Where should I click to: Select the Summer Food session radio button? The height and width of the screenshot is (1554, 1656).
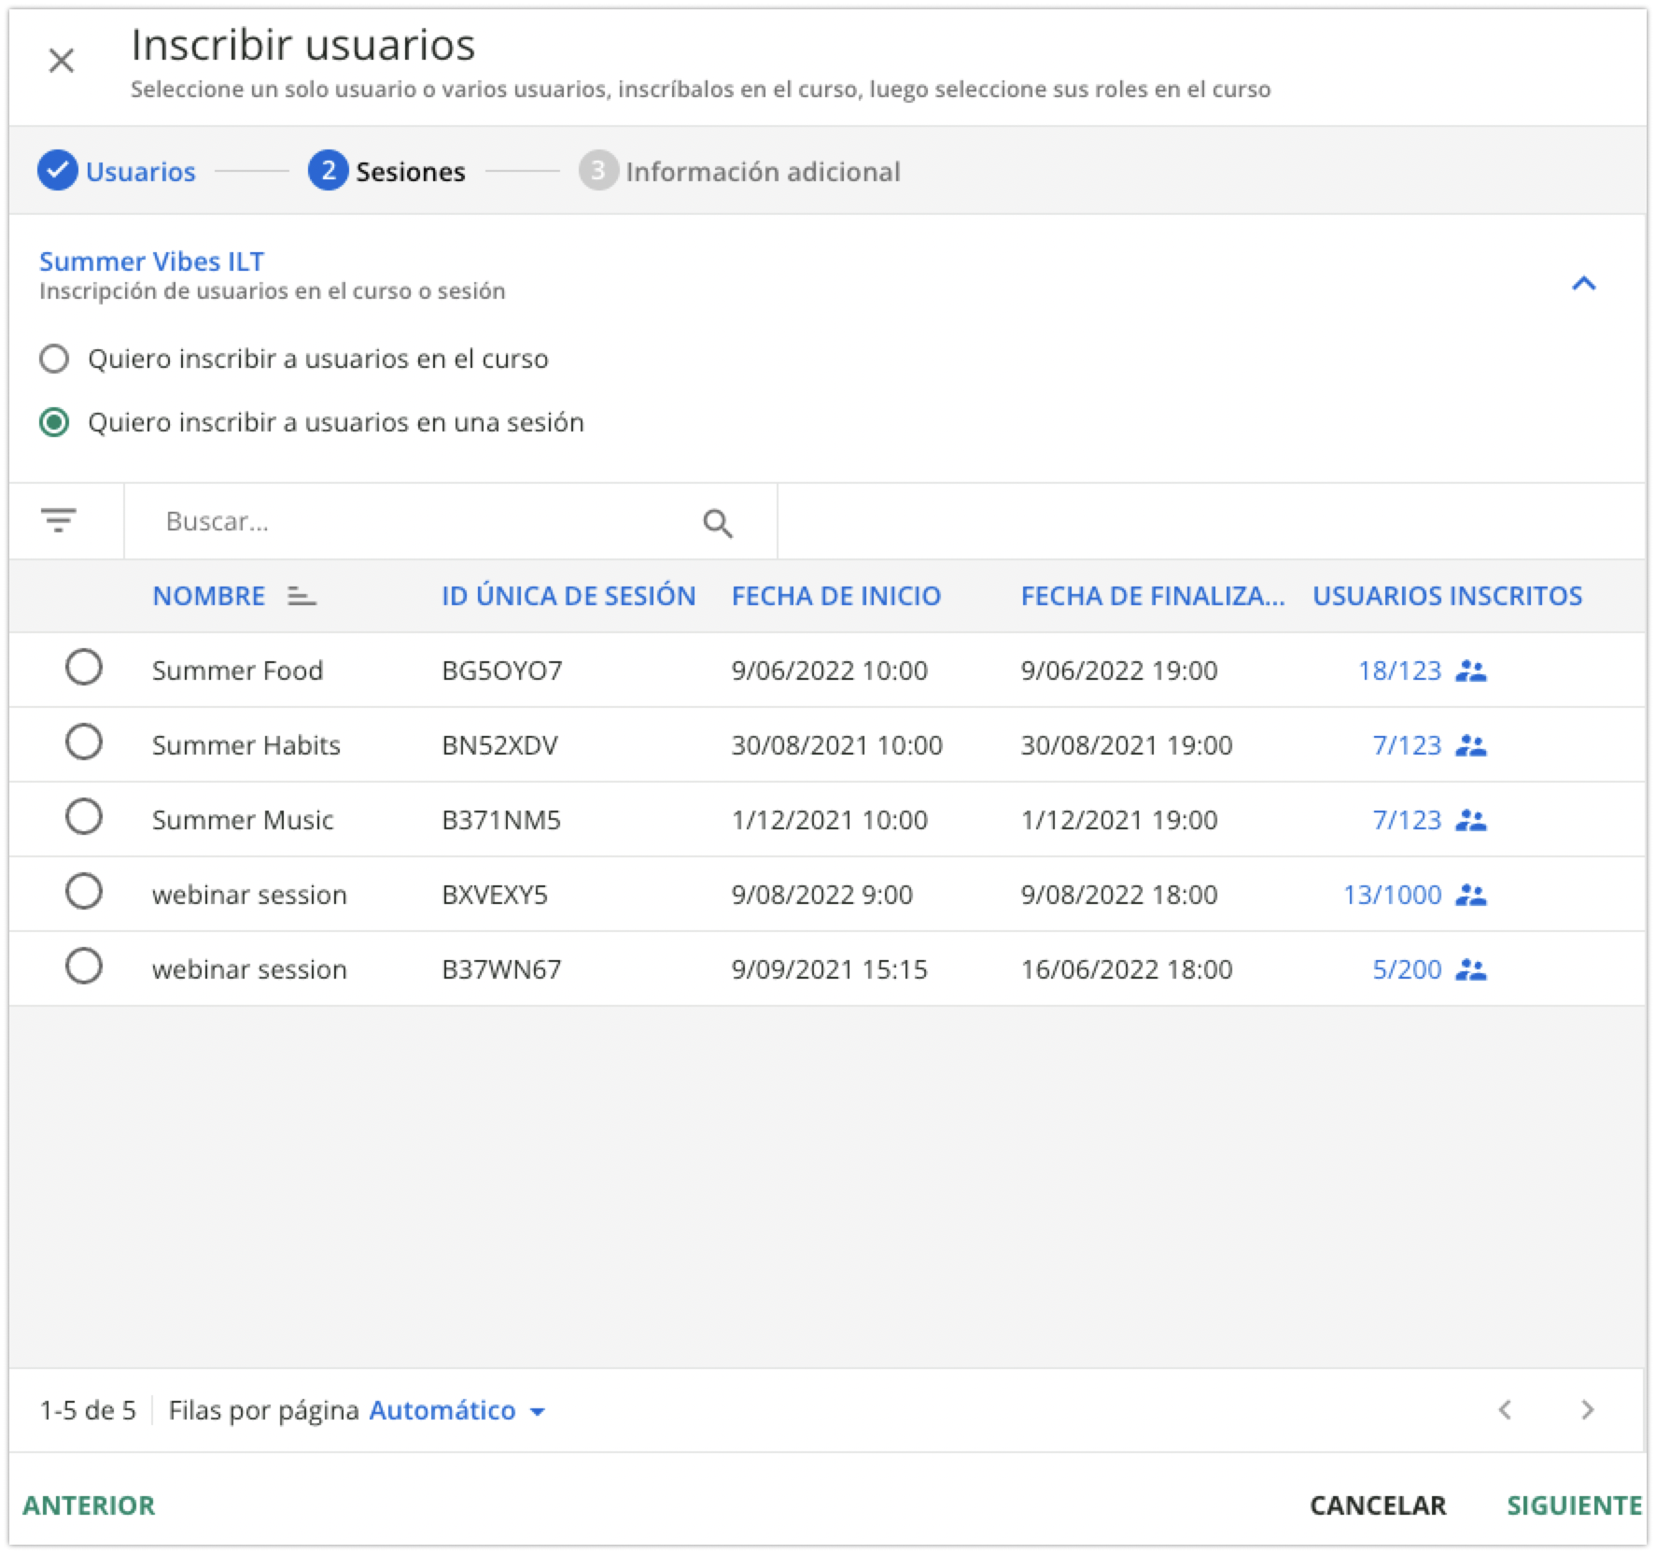click(x=84, y=668)
